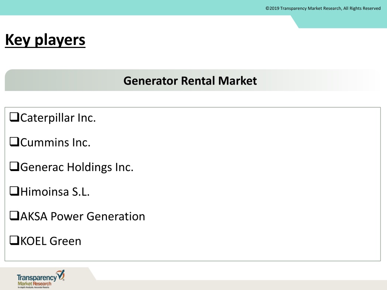
Task: Tick the checkbox beside Generac Holdings Inc.
Action: [x=14, y=167]
